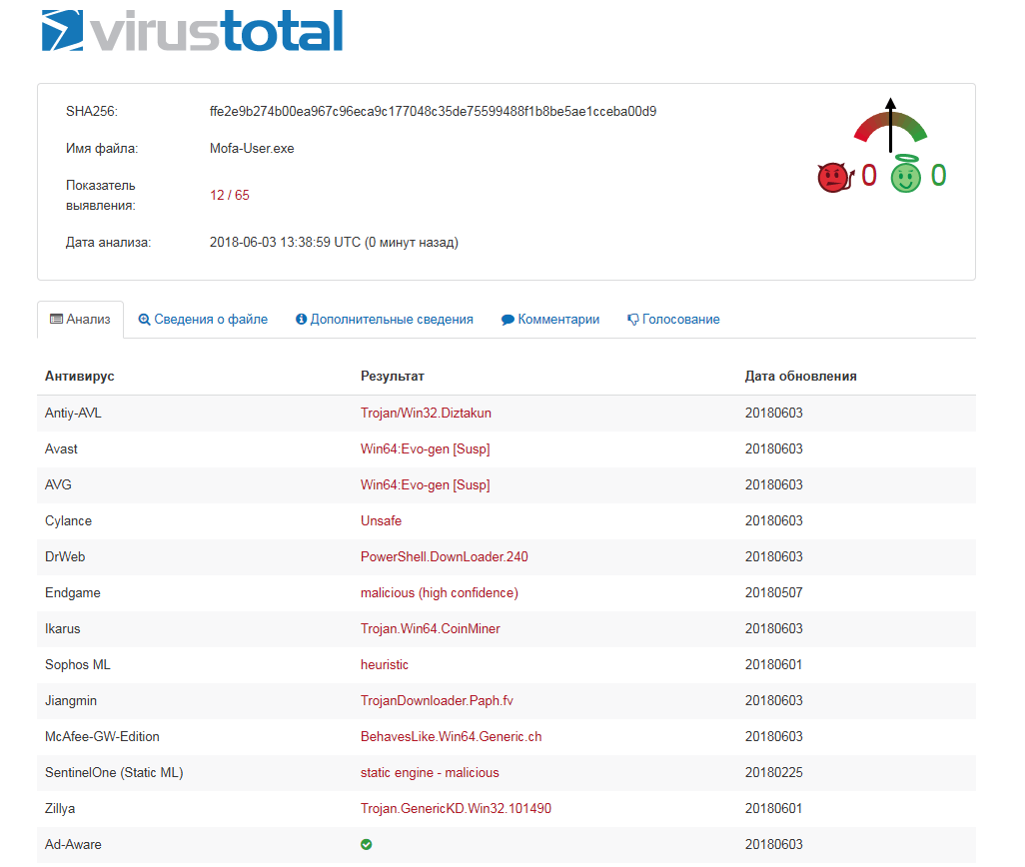Click the SentinelOne update date 20180225
The image size is (1025, 867).
click(774, 772)
